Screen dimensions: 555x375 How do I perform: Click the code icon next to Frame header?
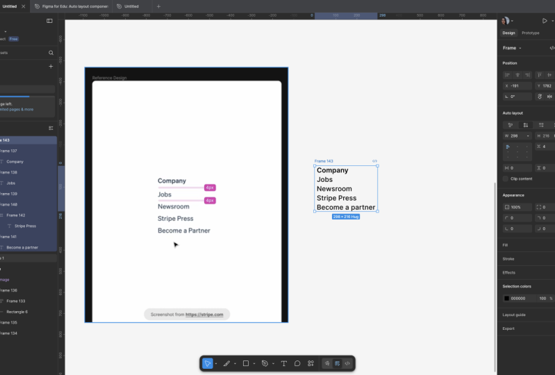pyautogui.click(x=552, y=48)
